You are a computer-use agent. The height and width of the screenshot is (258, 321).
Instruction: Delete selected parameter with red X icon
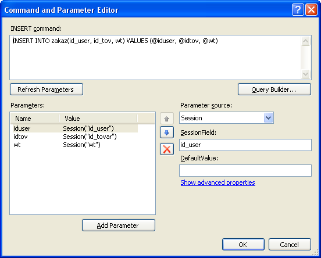167,149
